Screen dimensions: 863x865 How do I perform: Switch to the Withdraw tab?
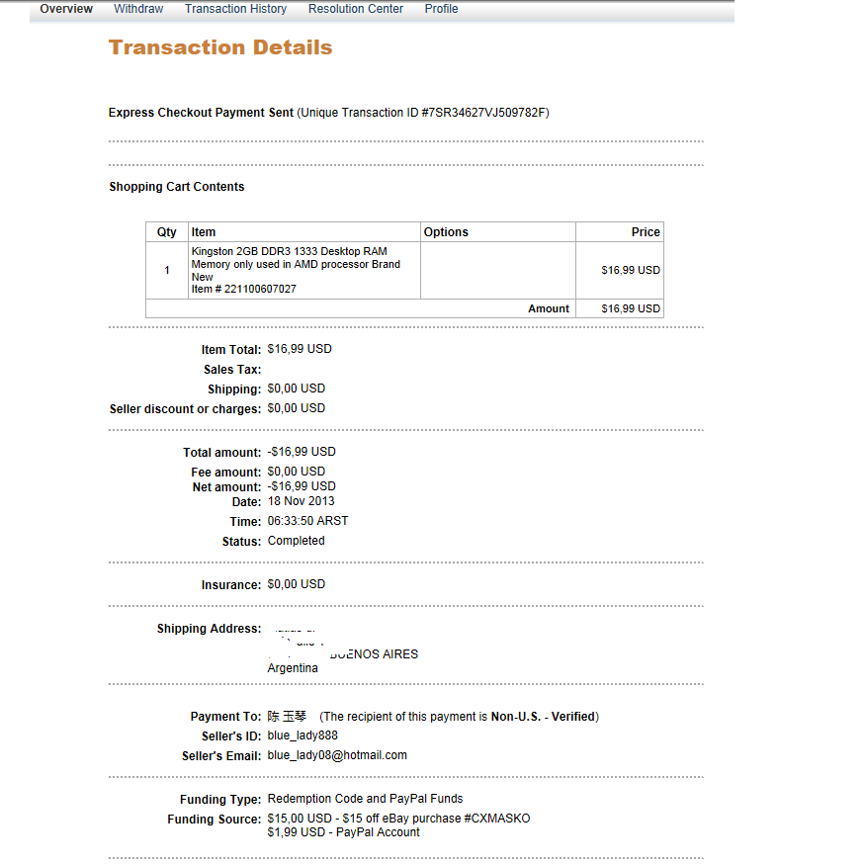tap(138, 9)
